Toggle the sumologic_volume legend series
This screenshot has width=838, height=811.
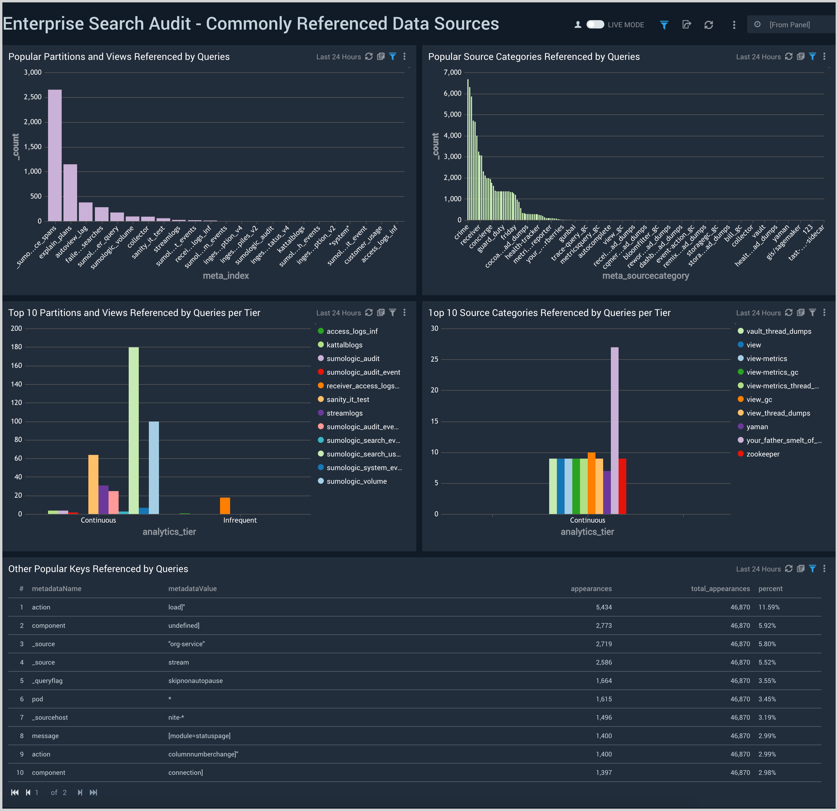click(x=356, y=481)
